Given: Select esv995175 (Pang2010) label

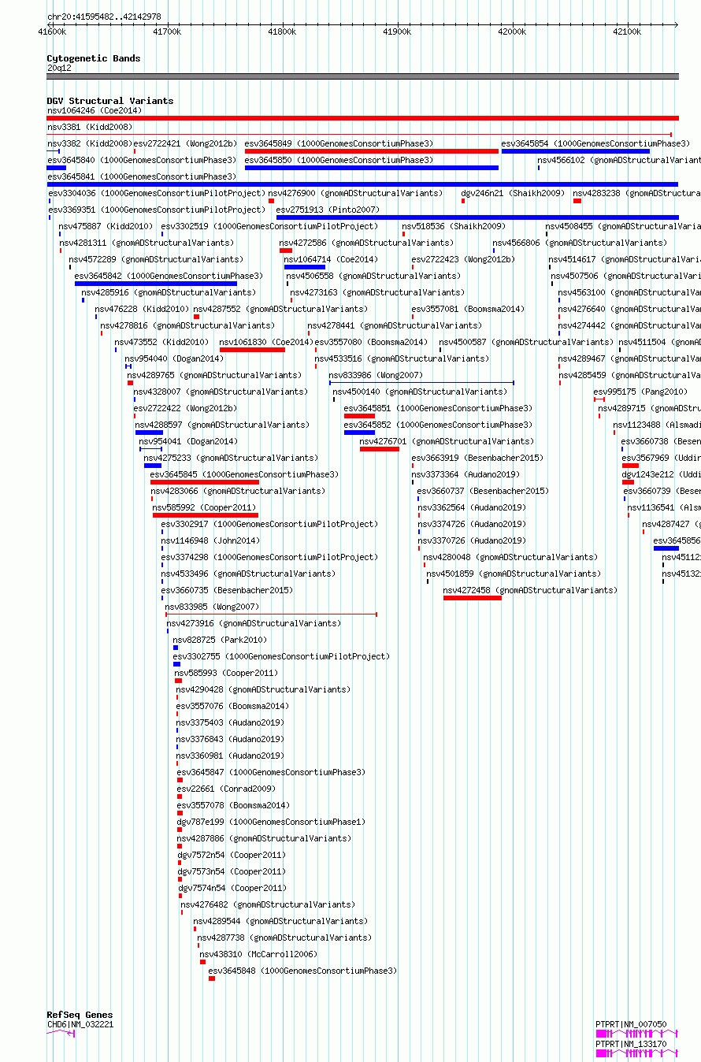Looking at the screenshot, I should [640, 392].
